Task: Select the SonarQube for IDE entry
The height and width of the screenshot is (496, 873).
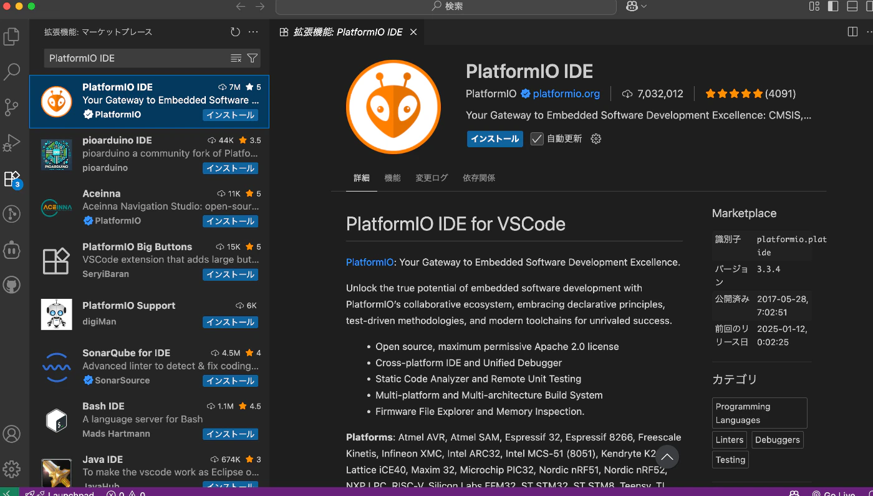Action: [x=150, y=367]
